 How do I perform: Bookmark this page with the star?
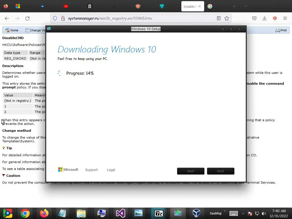[227, 18]
